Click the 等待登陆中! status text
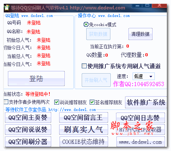 (x=38, y=94)
